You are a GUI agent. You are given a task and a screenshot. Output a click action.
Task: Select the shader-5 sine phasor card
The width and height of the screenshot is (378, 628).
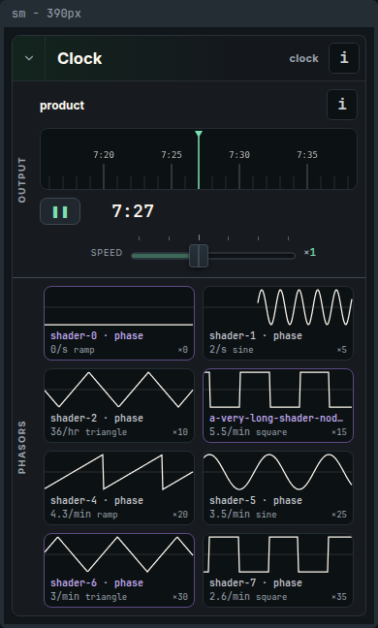point(278,487)
